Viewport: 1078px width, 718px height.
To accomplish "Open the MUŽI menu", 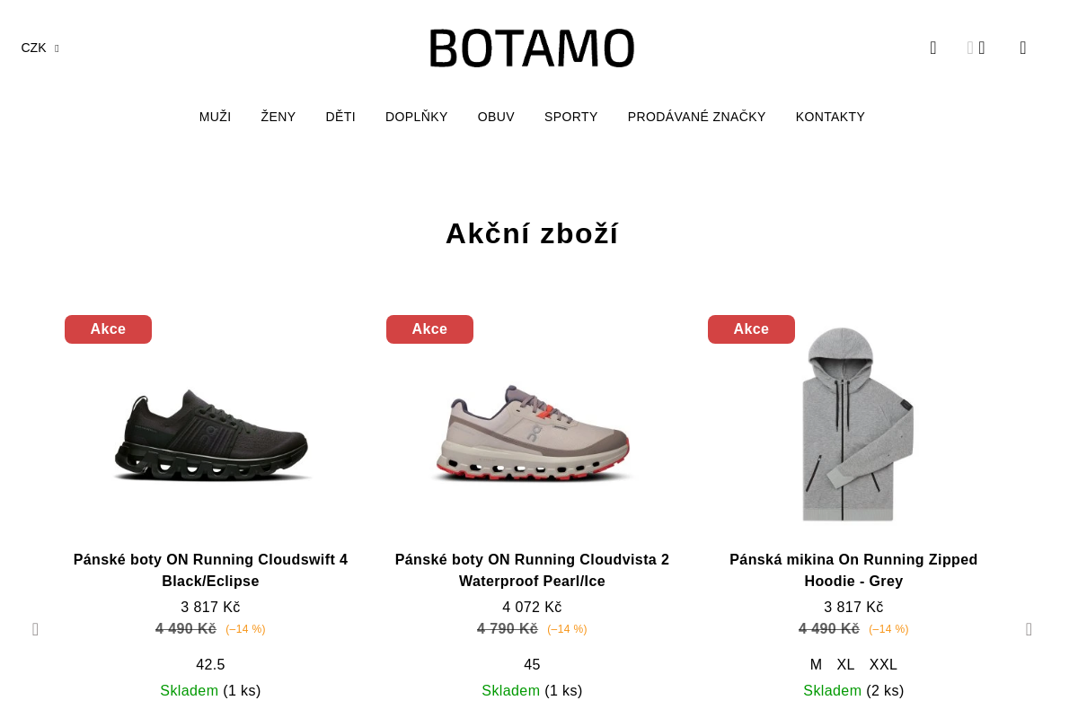I will (215, 117).
